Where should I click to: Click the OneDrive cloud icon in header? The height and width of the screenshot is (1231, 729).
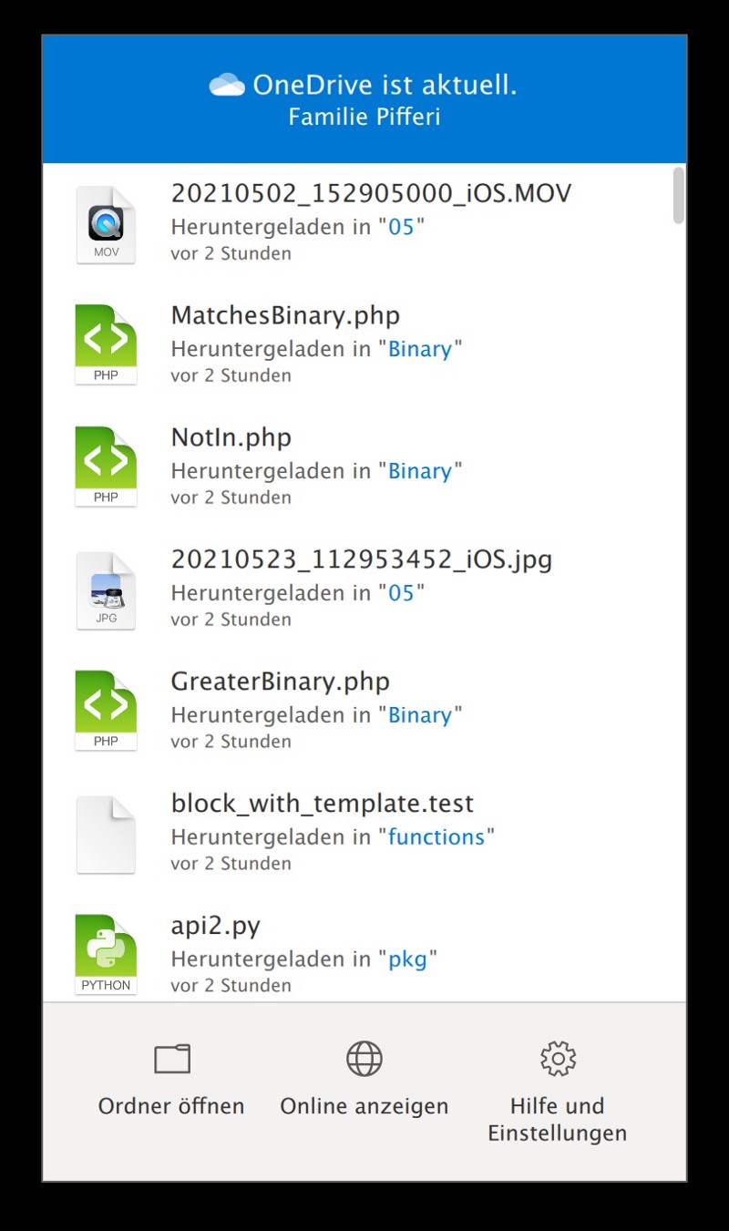coord(227,86)
